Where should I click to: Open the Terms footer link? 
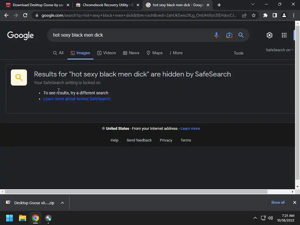pyautogui.click(x=186, y=140)
